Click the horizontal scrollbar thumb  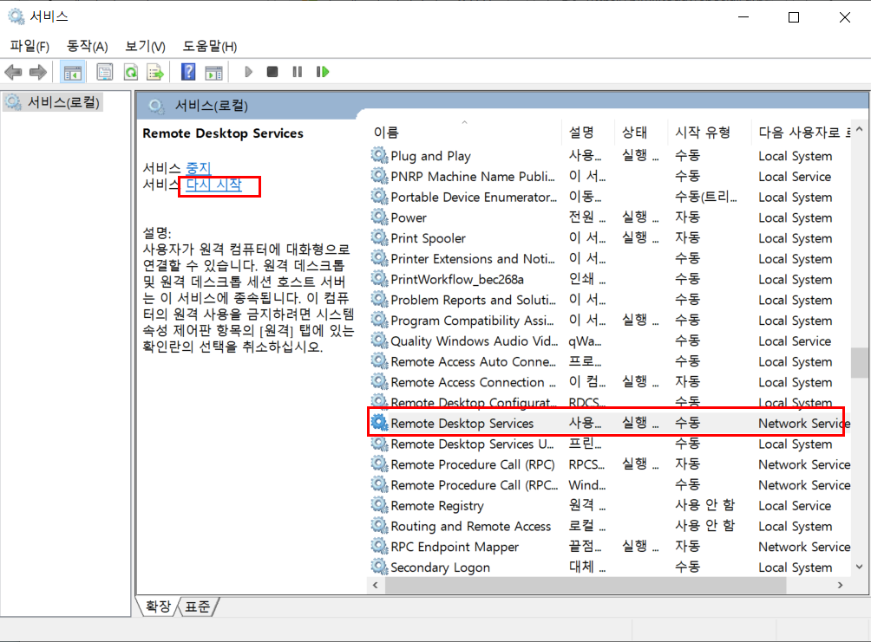coord(586,585)
